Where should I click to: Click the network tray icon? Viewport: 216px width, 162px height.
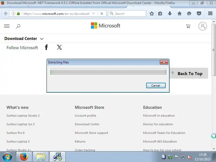pos(183,157)
